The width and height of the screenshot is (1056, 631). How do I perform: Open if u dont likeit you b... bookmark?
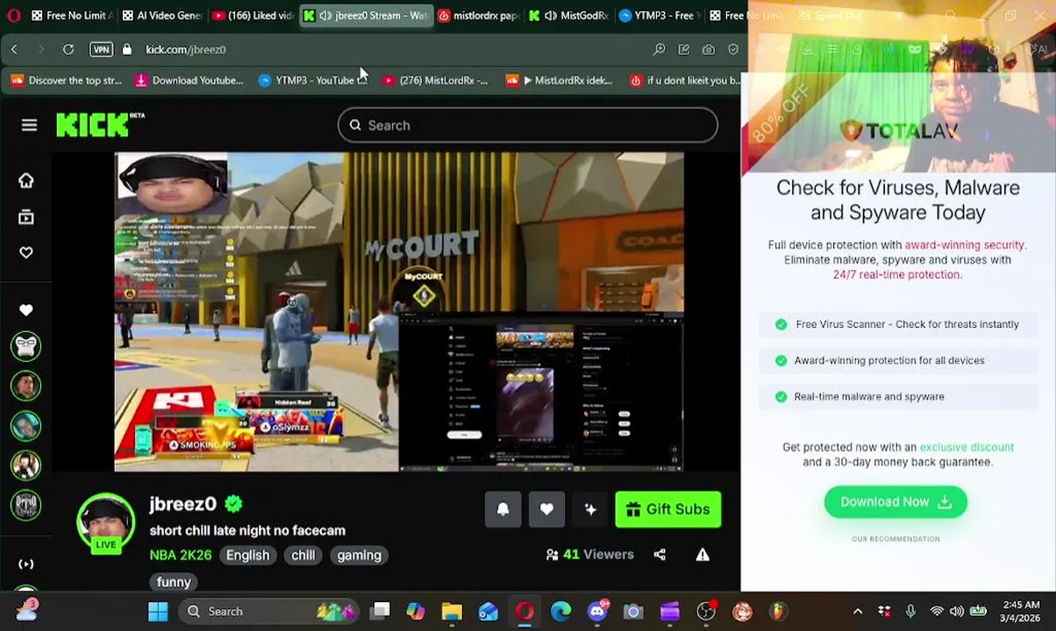[x=685, y=81]
